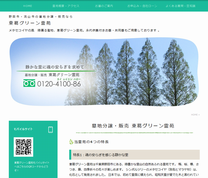The image size is (208, 178).
Task: Click the モバイルサイト sidebar heading
Action: [x=23, y=129]
